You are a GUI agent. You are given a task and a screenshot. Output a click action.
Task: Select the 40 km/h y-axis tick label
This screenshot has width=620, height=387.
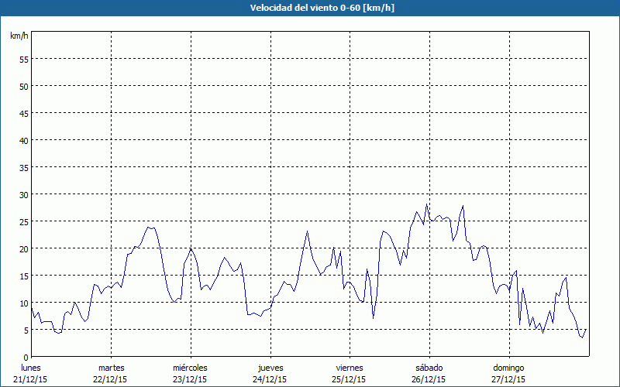[23, 140]
